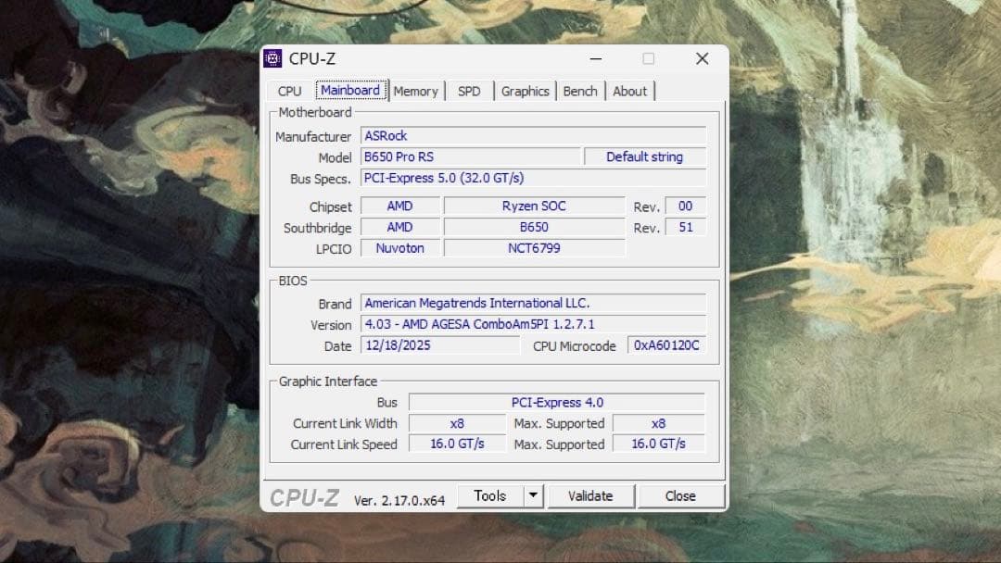Click the NCT6799 value
1001x563 pixels.
pos(535,248)
